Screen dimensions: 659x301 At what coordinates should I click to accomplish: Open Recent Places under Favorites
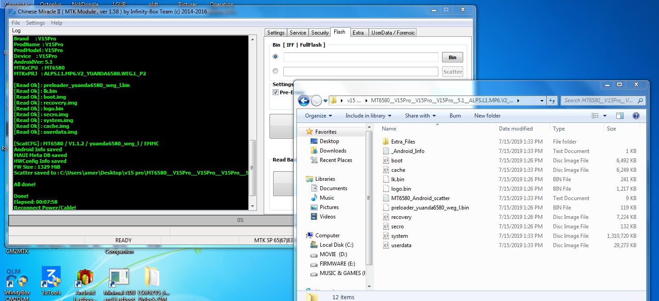336,160
